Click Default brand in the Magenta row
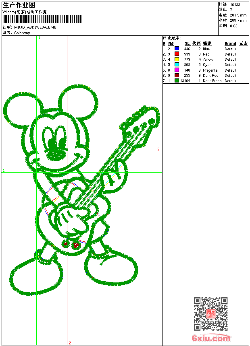Viewport: 250px width, 346px height. [231, 70]
